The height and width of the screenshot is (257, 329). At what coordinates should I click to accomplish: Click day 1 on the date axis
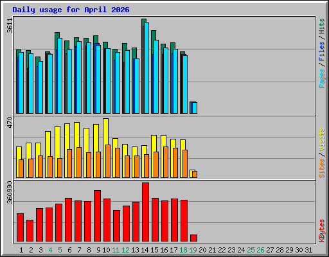pyautogui.click(x=21, y=250)
